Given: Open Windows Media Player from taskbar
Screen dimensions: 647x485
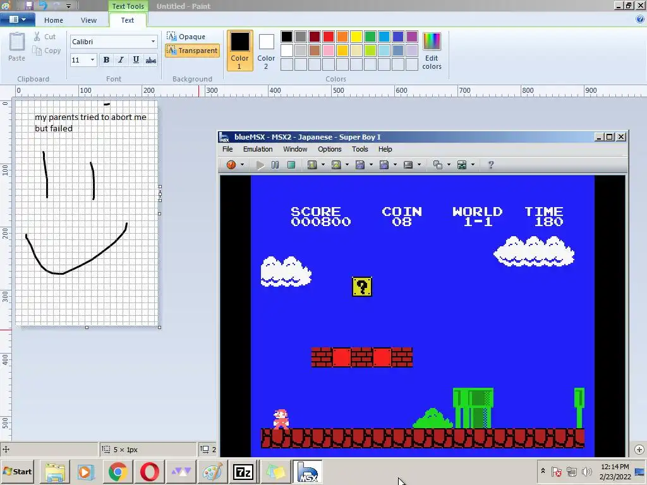Looking at the screenshot, I should point(86,472).
